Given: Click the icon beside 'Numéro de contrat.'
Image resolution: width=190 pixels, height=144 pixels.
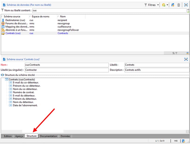Looking at the screenshot, I should pos(11,93).
